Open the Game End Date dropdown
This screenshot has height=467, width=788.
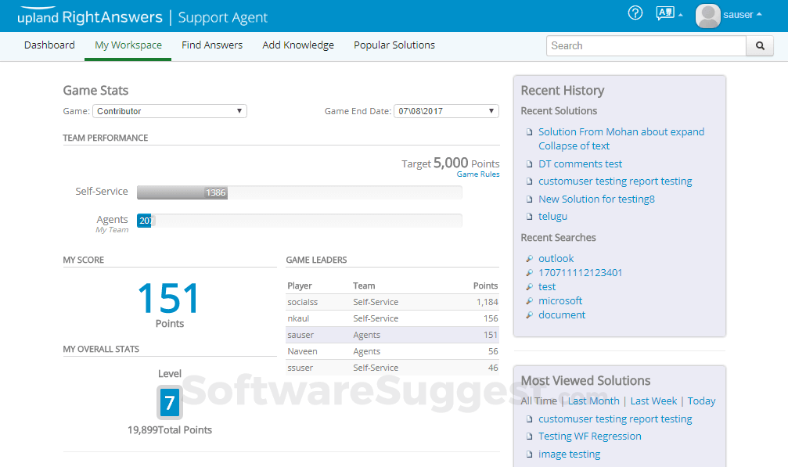tap(446, 111)
